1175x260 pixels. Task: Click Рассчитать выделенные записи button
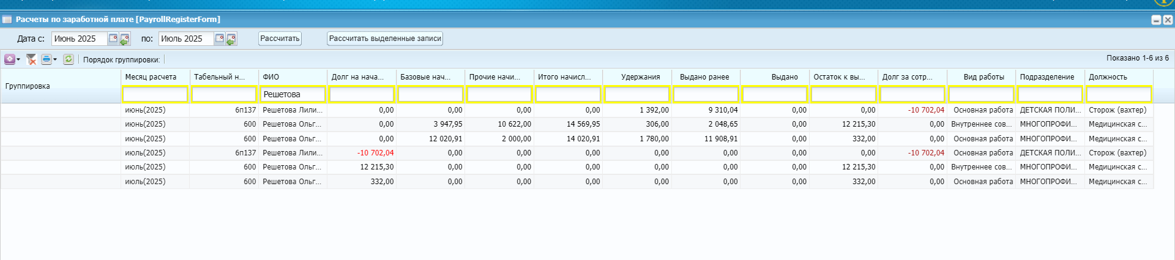tap(385, 39)
